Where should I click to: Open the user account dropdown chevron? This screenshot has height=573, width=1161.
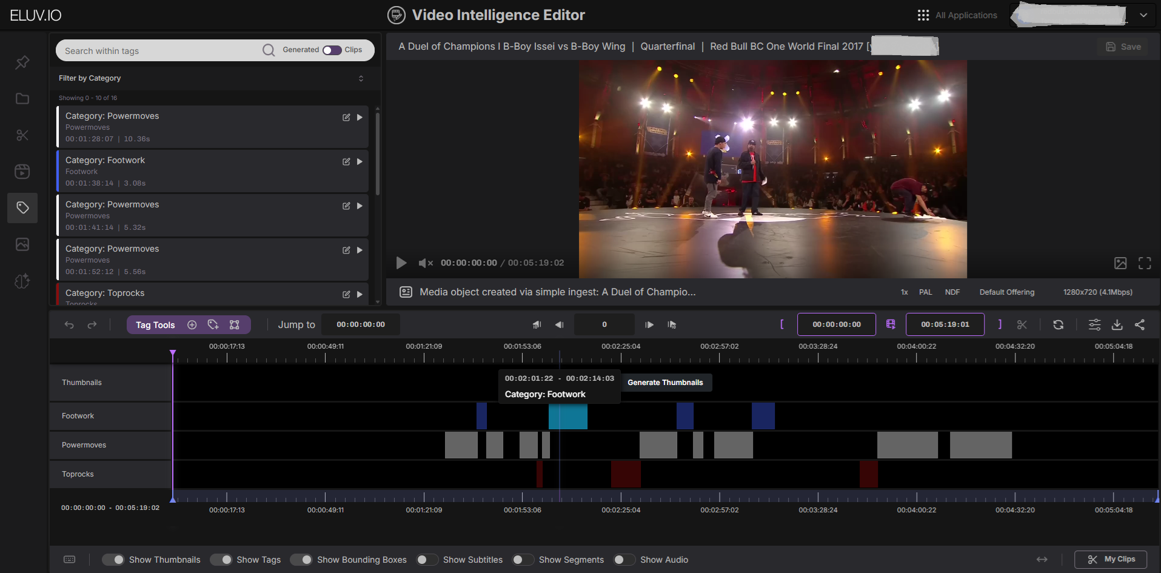[x=1143, y=15]
